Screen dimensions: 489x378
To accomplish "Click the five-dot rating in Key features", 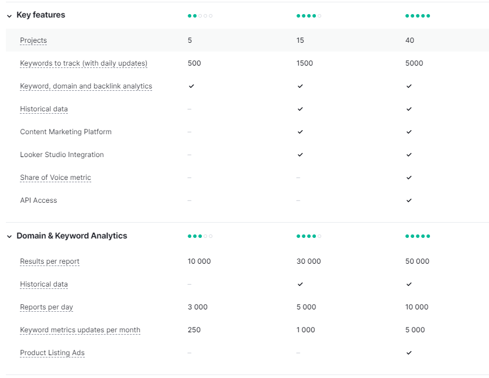I will coord(418,16).
